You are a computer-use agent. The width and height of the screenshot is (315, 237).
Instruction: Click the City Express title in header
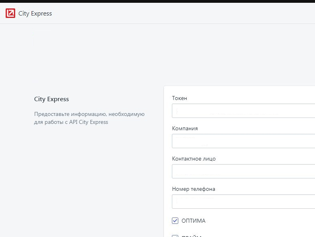tap(35, 14)
